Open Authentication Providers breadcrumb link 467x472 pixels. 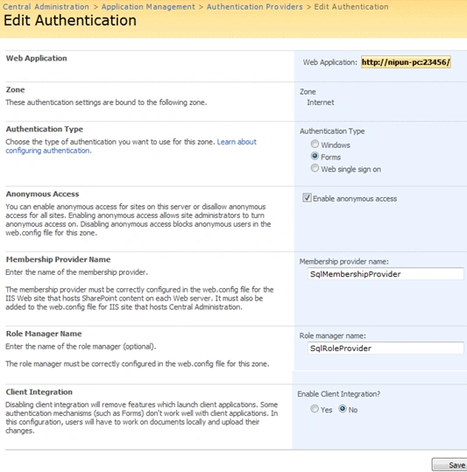point(254,7)
